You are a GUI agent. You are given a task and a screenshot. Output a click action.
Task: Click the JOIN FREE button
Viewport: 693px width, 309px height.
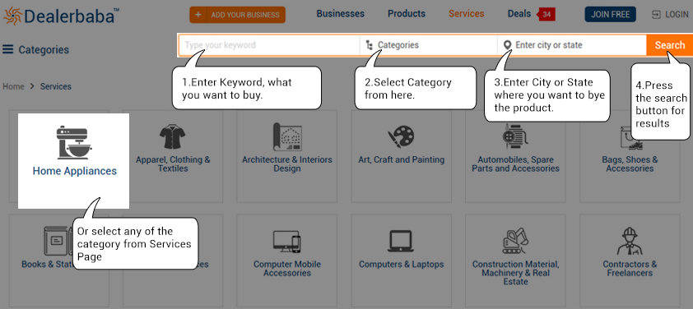[611, 14]
